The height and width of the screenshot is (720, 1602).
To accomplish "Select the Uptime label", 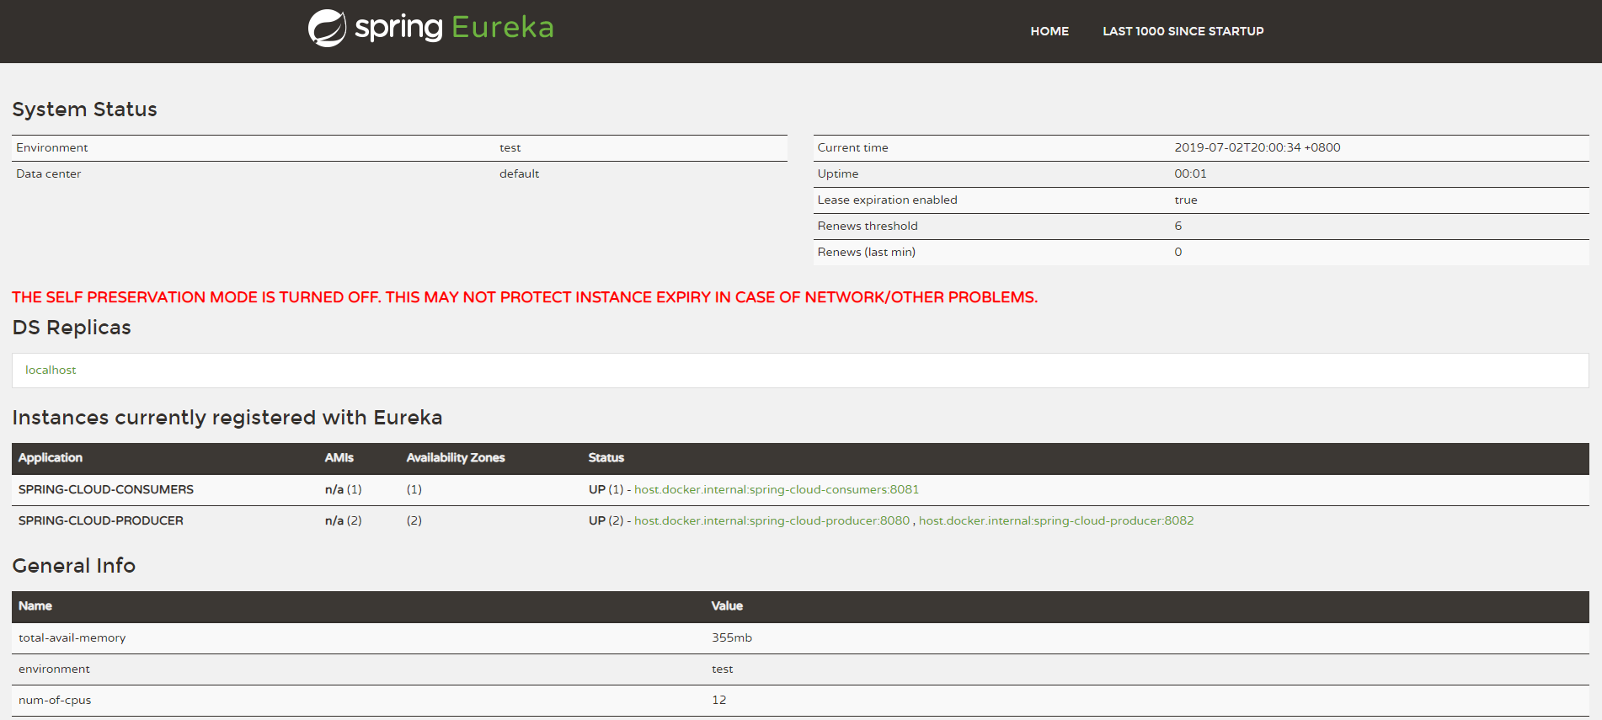I will (x=838, y=173).
